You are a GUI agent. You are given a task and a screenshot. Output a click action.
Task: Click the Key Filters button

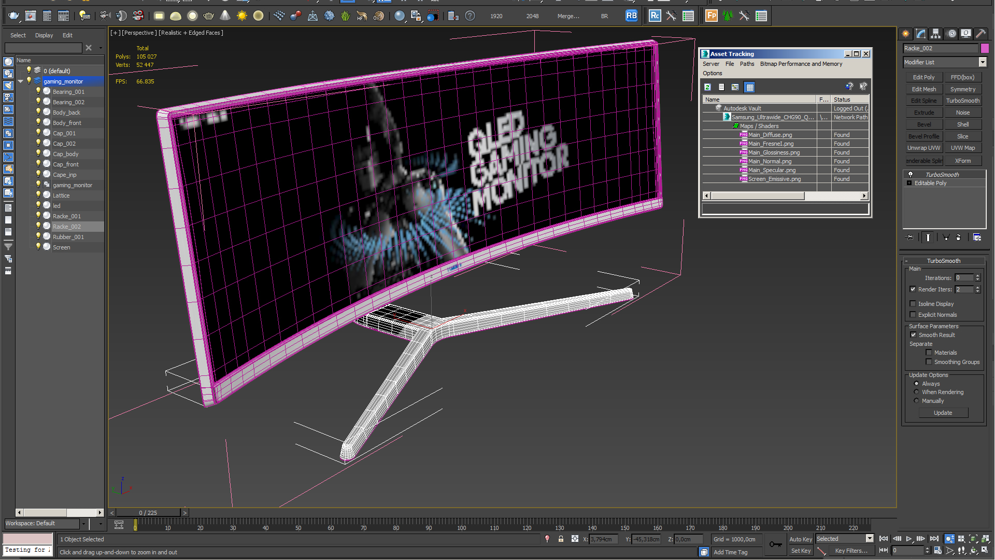click(850, 551)
